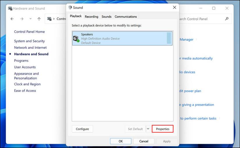The image size is (240, 148).
Task: Click the Manager link behind the dialog
Action: click(x=186, y=40)
